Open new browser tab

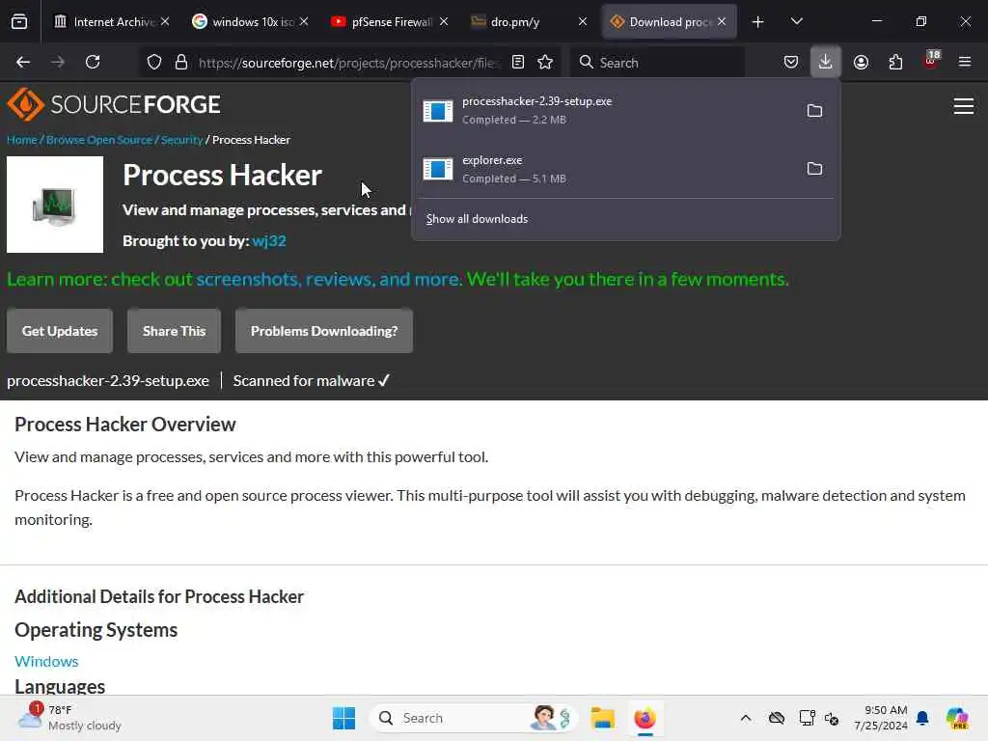coord(758,22)
